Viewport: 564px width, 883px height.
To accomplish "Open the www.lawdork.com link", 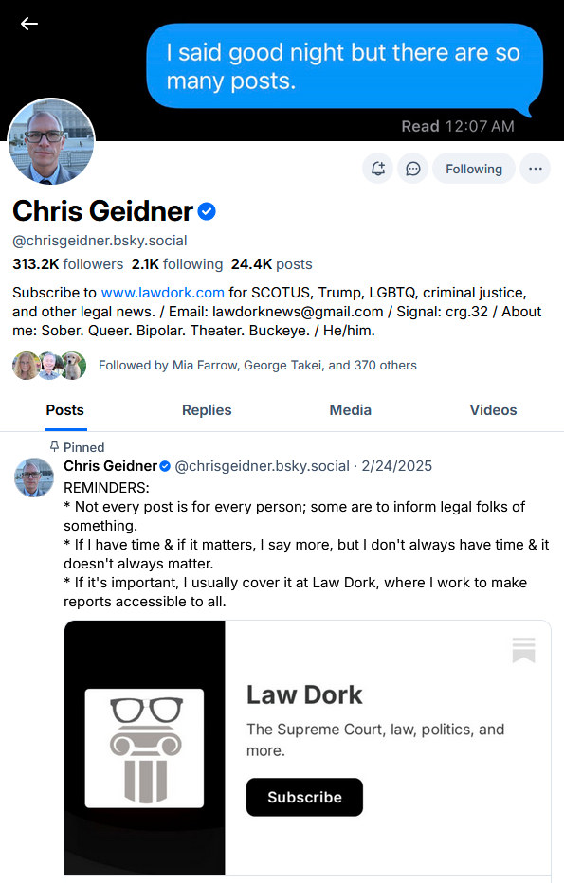I will pyautogui.click(x=162, y=293).
